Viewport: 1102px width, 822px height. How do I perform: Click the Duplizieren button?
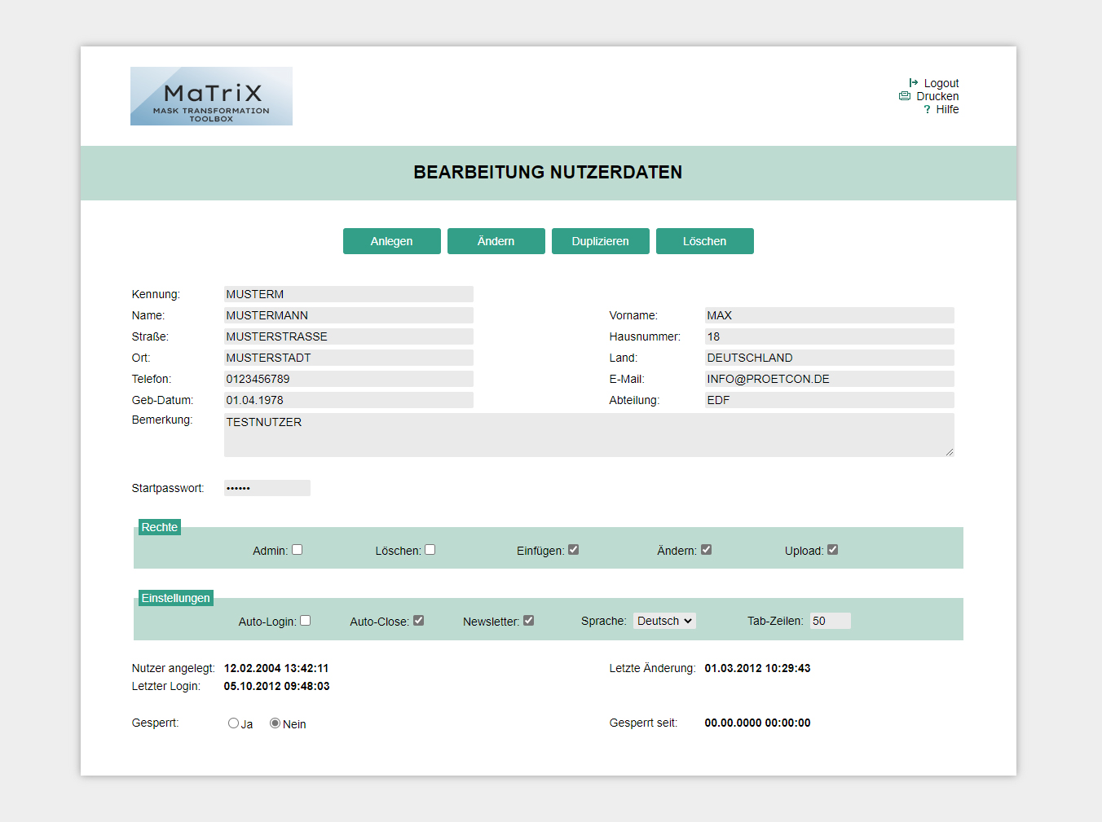(600, 241)
